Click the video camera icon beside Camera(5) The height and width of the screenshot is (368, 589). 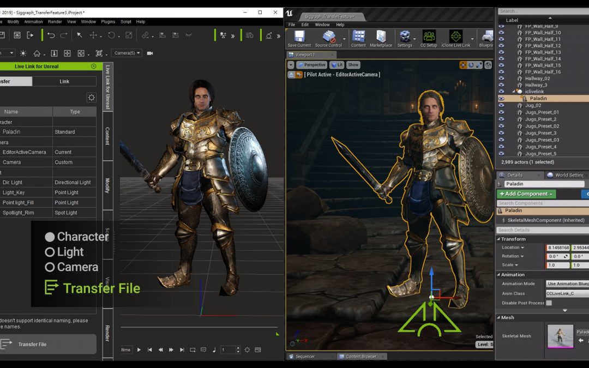click(x=150, y=53)
